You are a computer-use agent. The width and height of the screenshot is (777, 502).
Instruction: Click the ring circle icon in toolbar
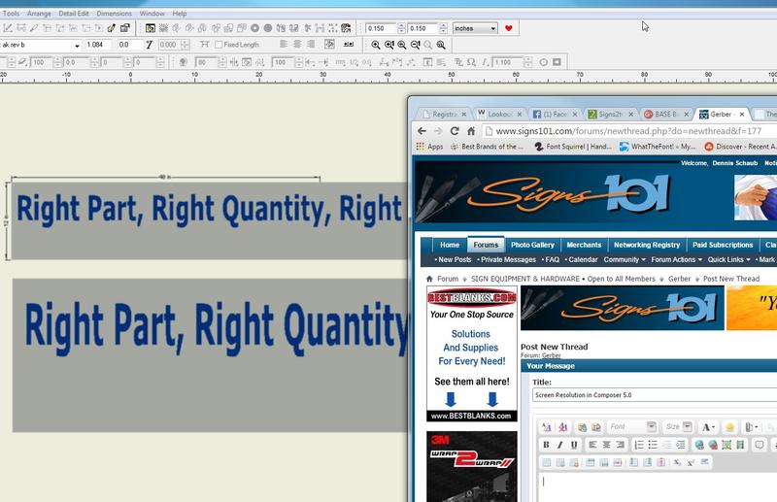coord(254,28)
